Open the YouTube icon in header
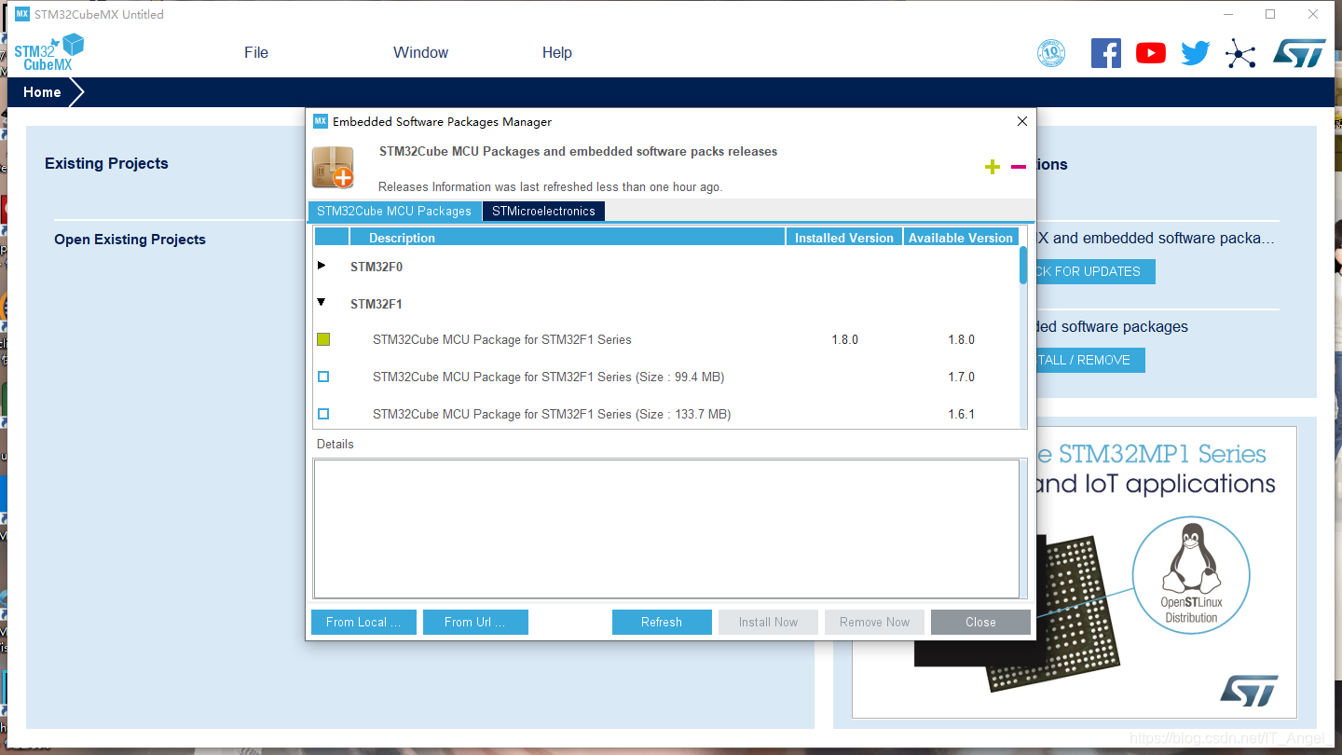Screen dimensions: 1342x755 (x=1151, y=53)
